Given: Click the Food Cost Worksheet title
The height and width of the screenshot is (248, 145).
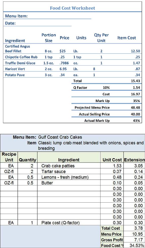Looking at the screenshot, I should point(72,8).
